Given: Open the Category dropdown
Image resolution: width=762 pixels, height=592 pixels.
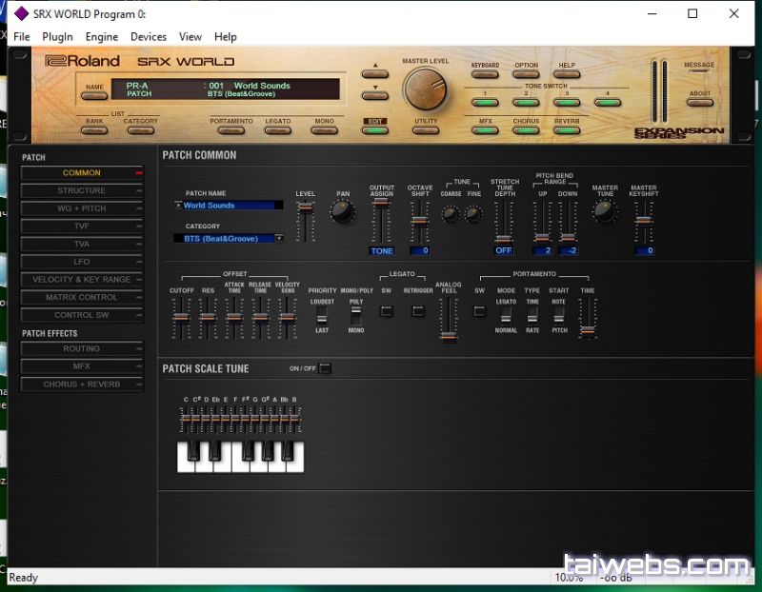Looking at the screenshot, I should 279,238.
